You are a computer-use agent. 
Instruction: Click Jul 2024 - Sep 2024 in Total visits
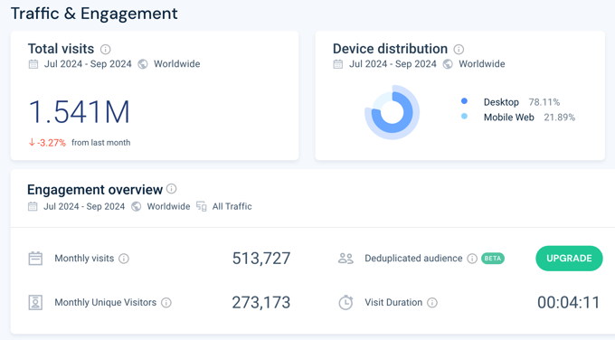click(x=88, y=64)
